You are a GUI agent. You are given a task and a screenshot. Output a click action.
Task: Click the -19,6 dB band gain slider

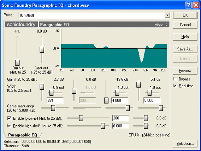(106, 100)
